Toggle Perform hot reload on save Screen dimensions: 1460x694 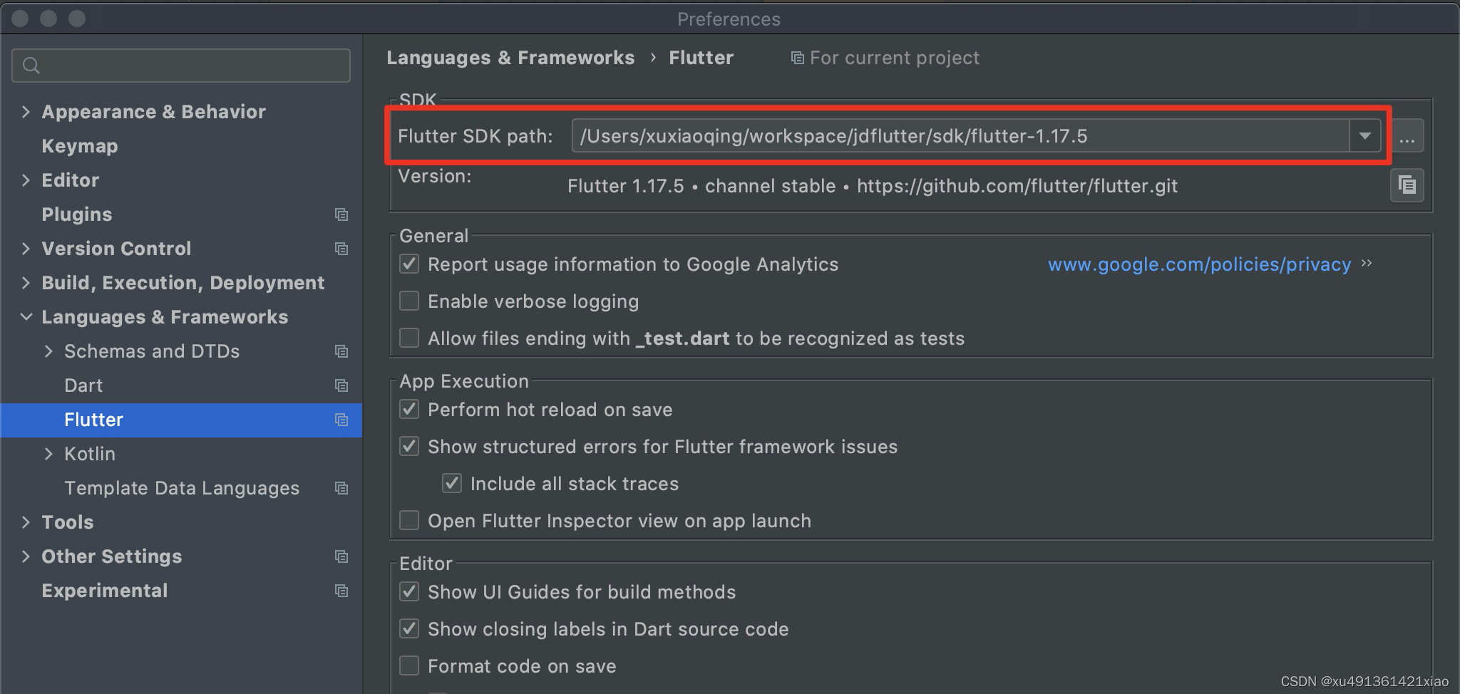409,410
